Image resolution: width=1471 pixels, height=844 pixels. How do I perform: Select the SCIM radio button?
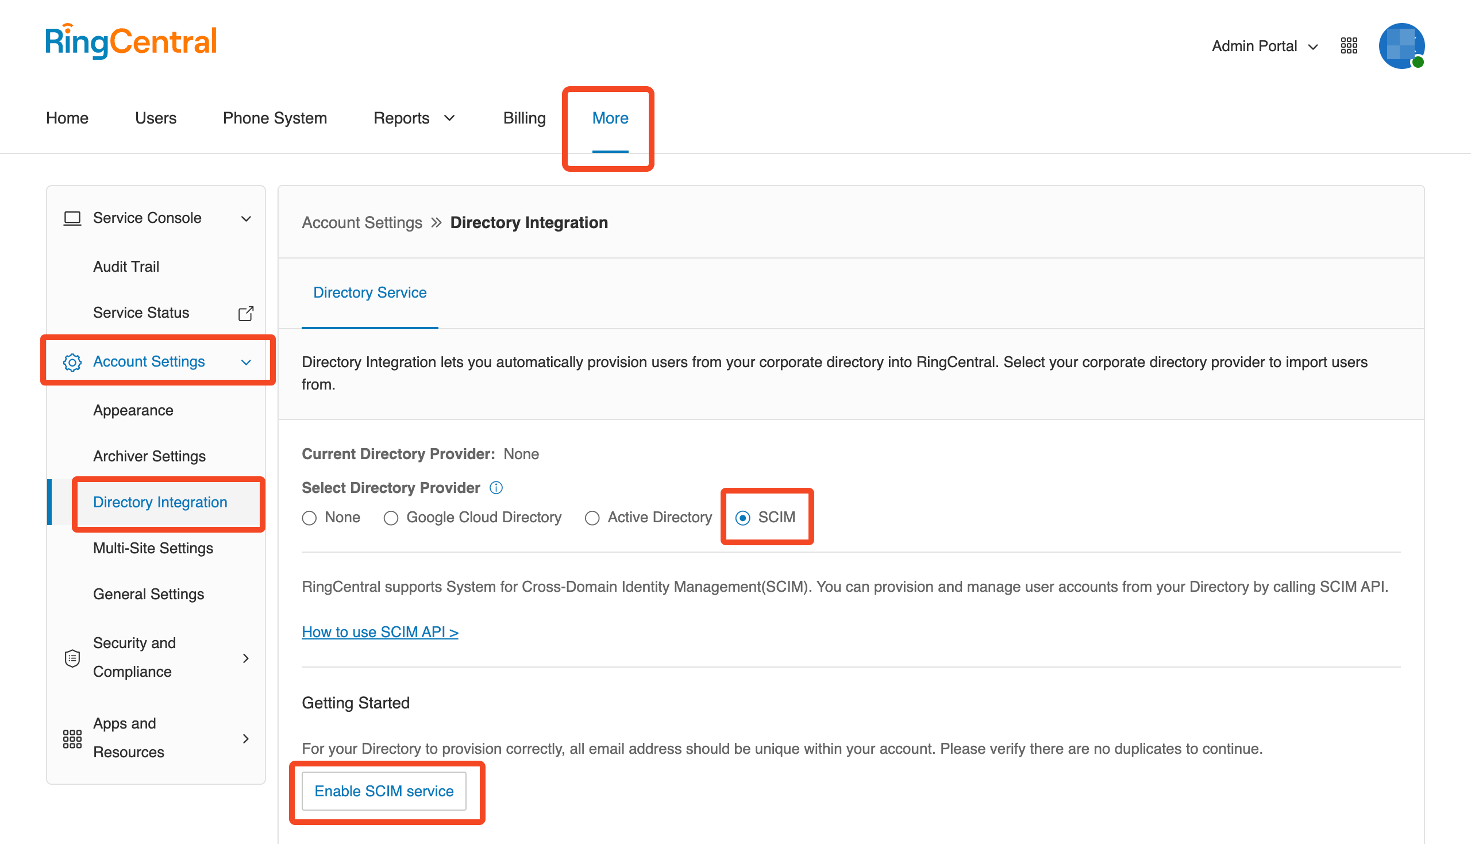point(742,518)
